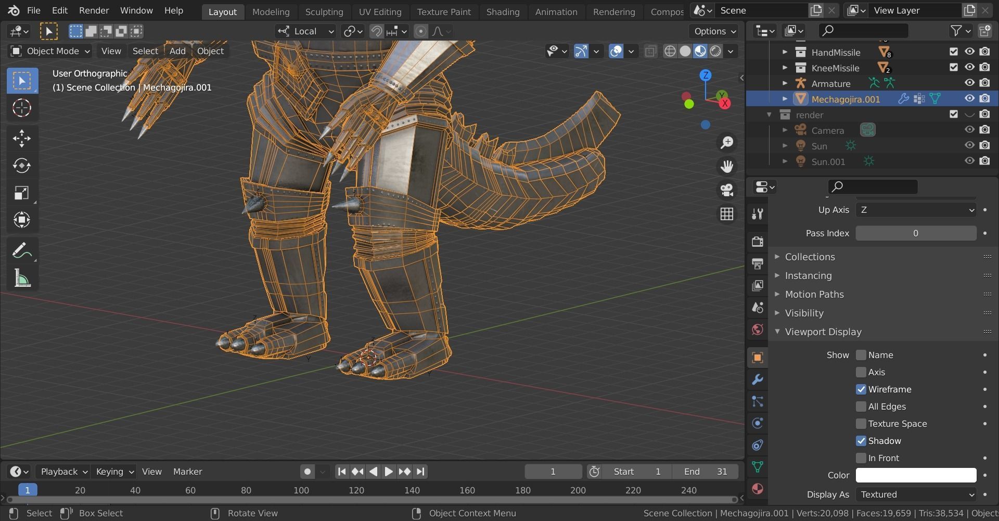This screenshot has width=999, height=521.
Task: Open the Particles properties tab
Action: (x=758, y=401)
